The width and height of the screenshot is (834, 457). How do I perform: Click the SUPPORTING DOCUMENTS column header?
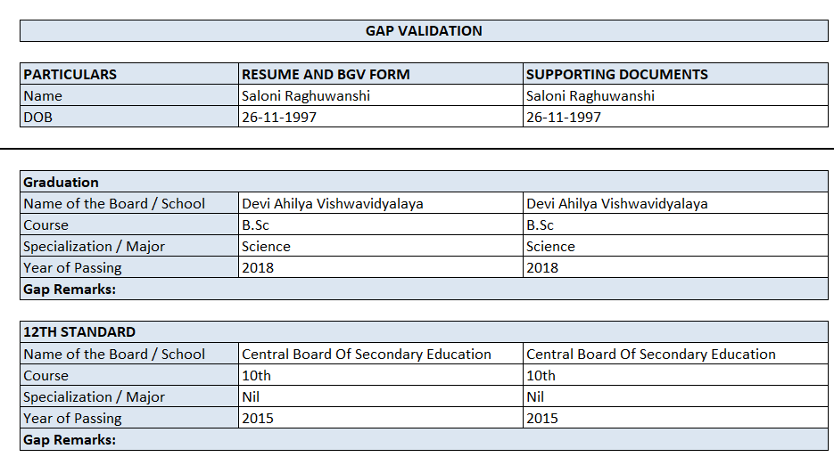click(617, 75)
